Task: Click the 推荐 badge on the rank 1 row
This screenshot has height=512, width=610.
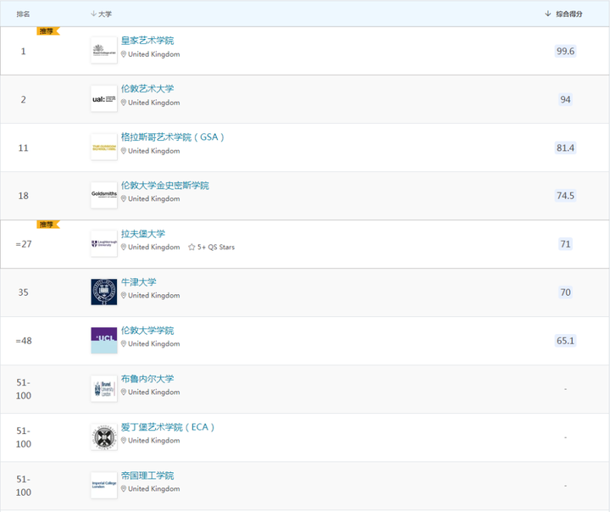Action: tap(47, 31)
